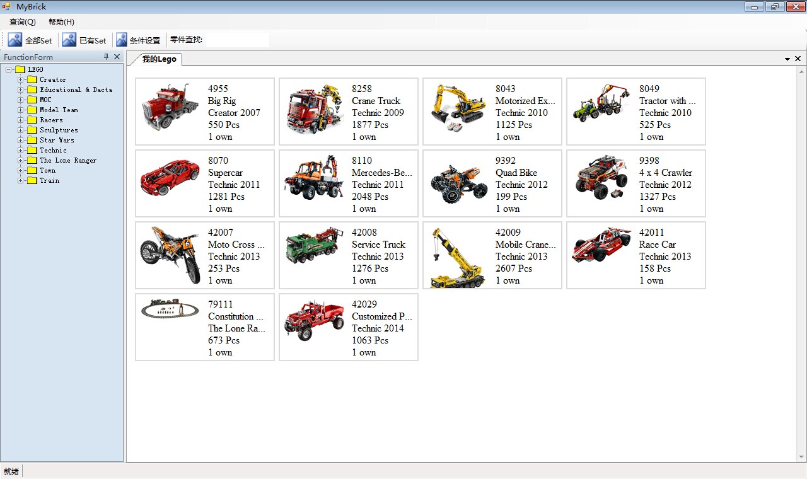
Task: Expand the Train tree node
Action: 21,180
